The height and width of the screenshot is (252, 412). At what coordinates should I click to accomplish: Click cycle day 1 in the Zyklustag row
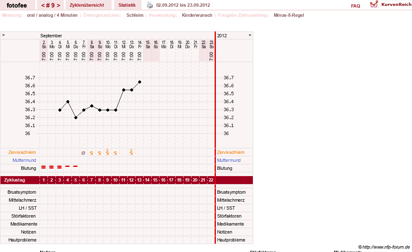[x=44, y=180]
